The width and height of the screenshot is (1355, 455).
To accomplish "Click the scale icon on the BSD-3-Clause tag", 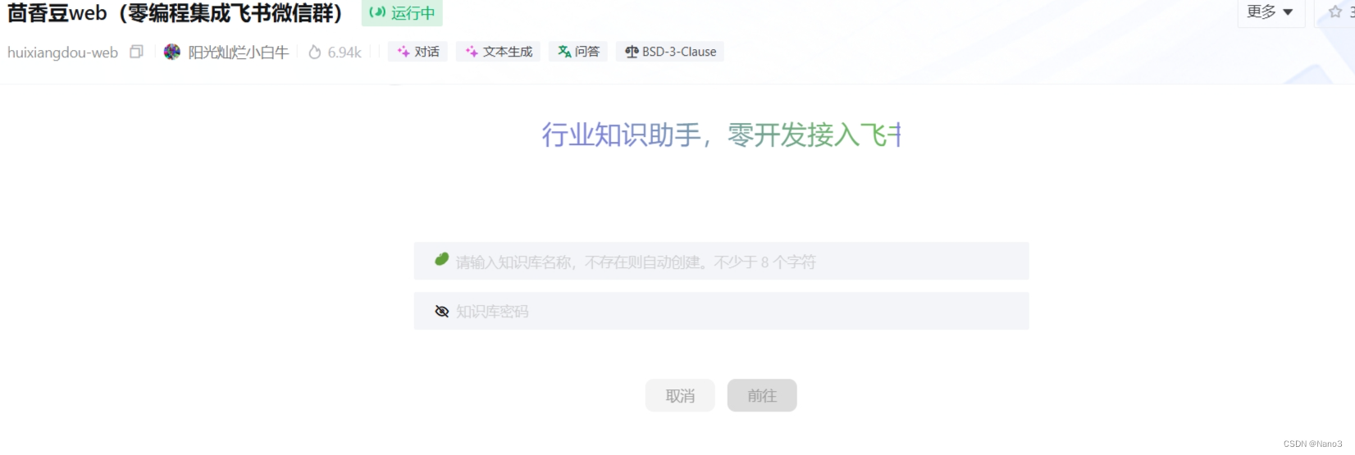I will pyautogui.click(x=632, y=52).
